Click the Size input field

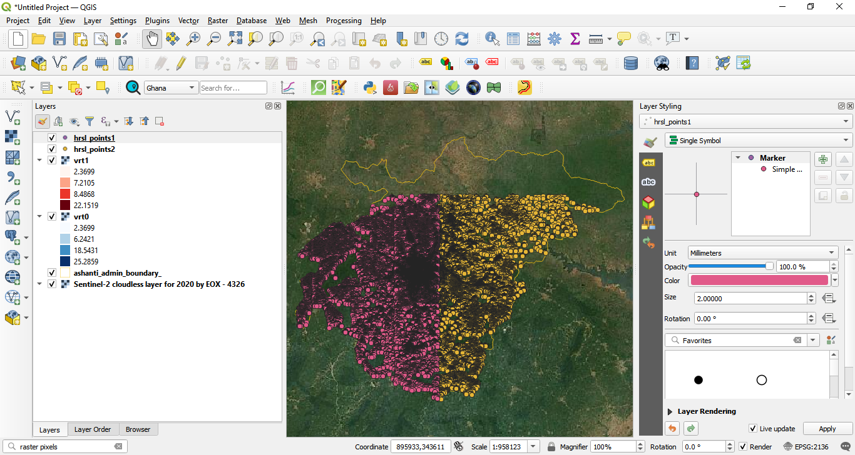pos(750,299)
